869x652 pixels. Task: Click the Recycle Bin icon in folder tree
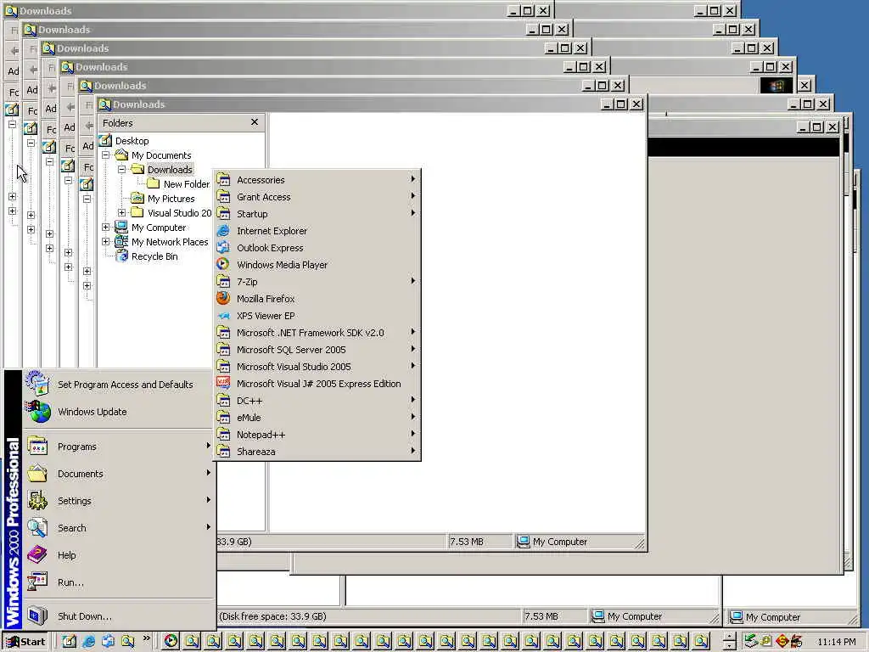pos(122,256)
